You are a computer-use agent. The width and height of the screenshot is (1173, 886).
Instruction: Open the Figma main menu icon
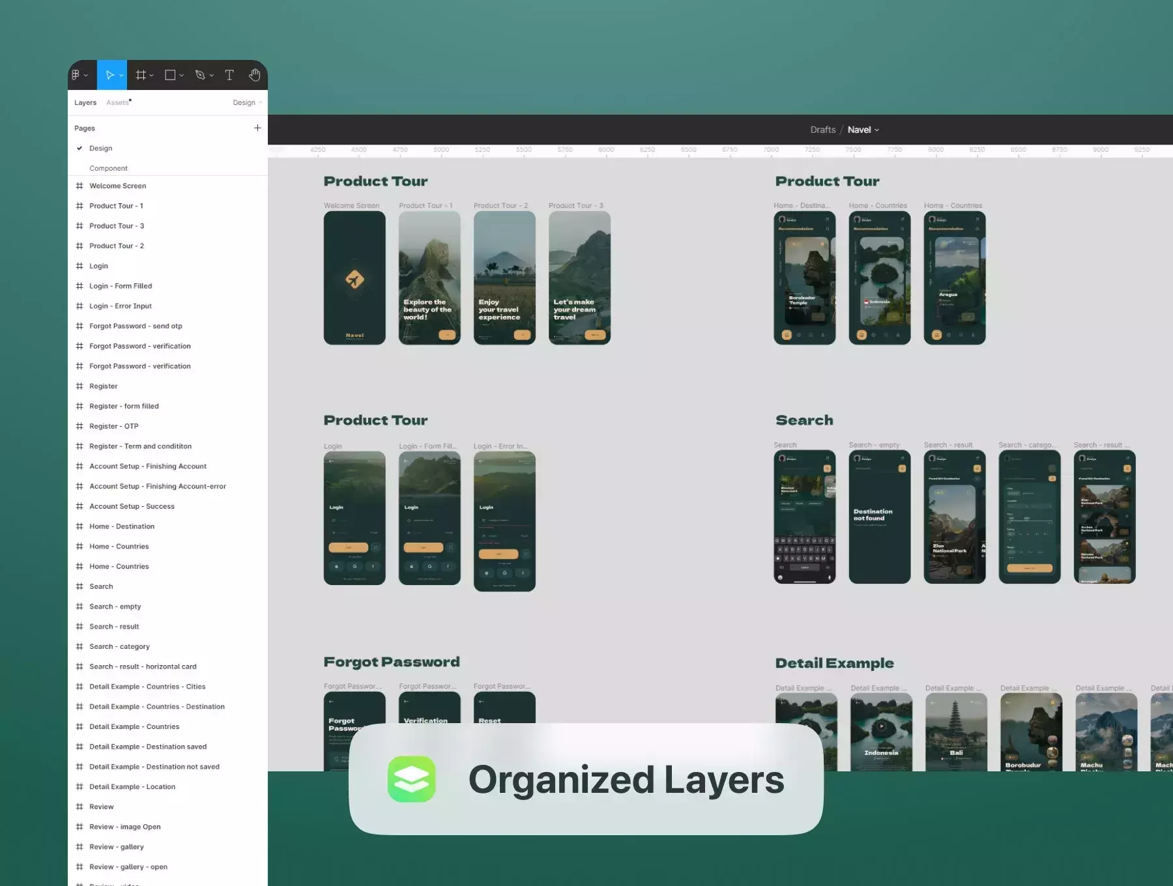point(76,75)
